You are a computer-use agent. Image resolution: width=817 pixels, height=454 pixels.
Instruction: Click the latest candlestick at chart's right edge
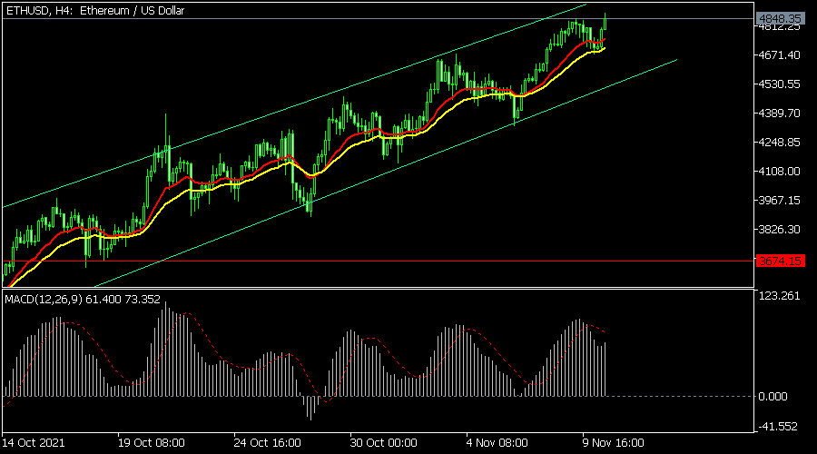(x=605, y=23)
